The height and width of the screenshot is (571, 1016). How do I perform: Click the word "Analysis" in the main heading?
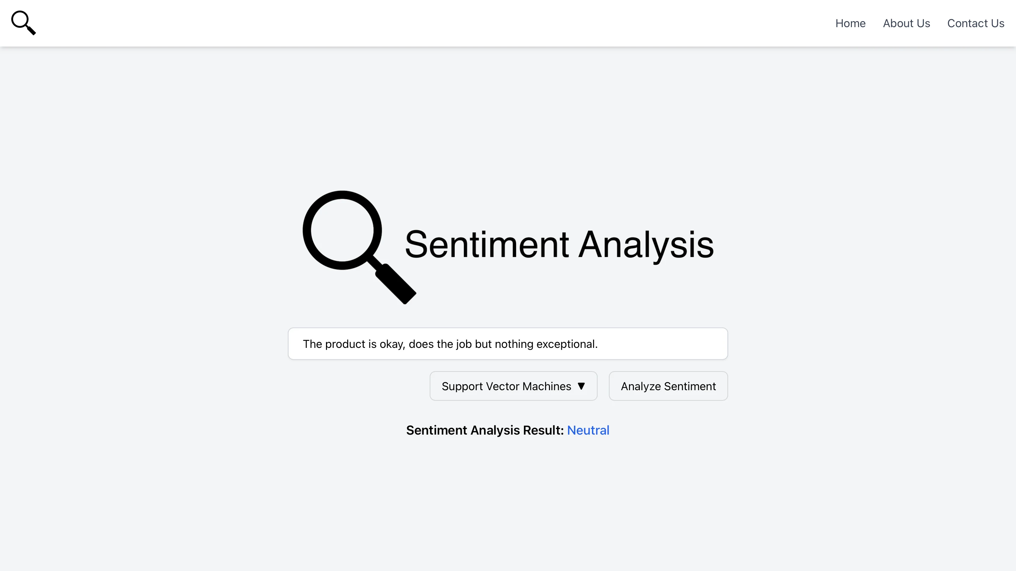coord(646,244)
